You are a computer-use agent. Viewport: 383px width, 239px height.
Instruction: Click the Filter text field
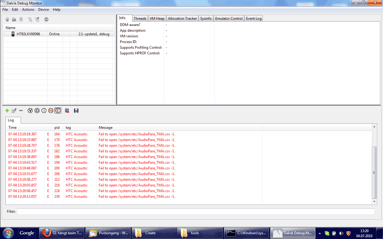196,212
